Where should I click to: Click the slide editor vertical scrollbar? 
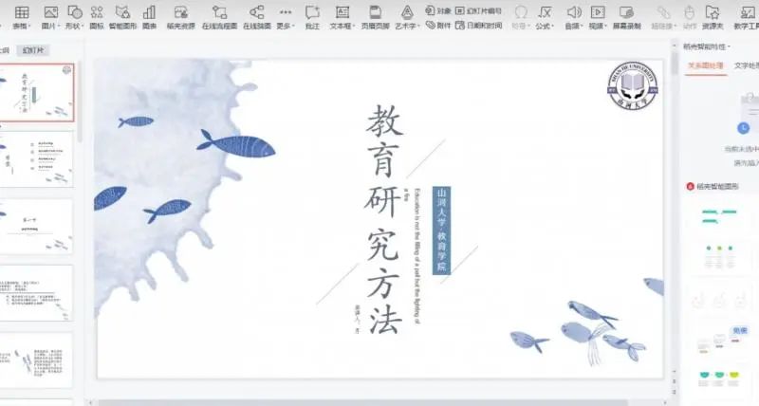click(x=674, y=65)
